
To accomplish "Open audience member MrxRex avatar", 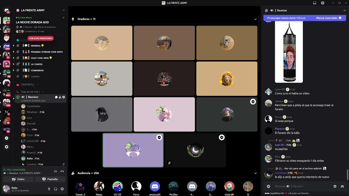I will pos(173,186).
